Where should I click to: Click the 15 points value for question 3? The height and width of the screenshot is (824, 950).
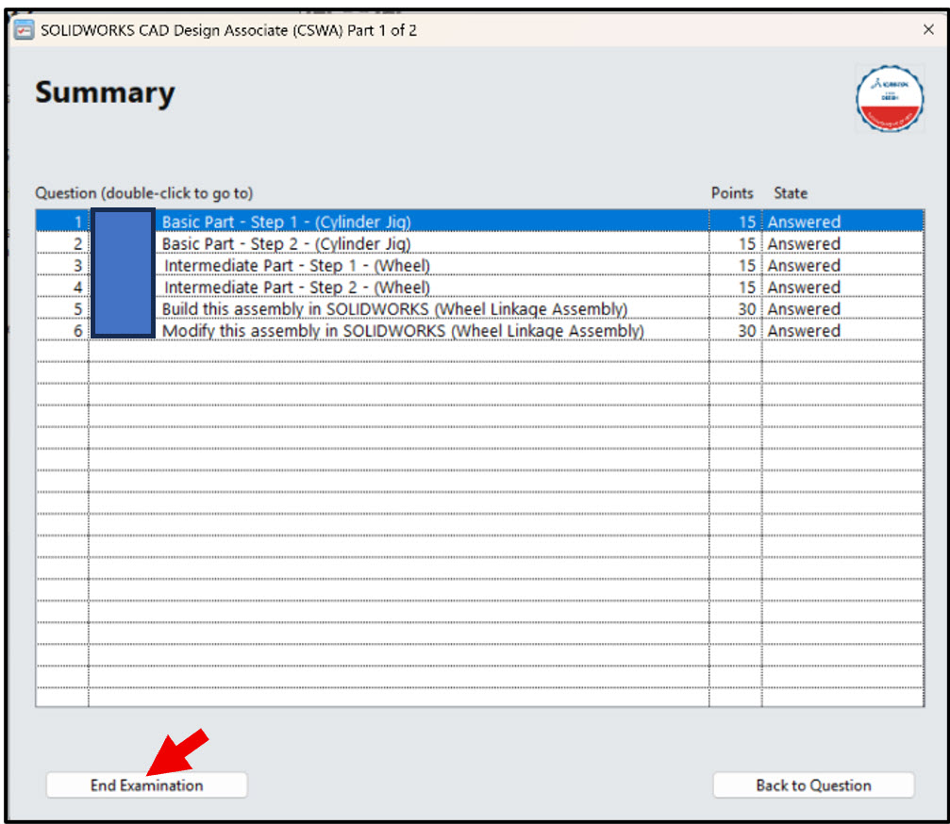pos(748,265)
